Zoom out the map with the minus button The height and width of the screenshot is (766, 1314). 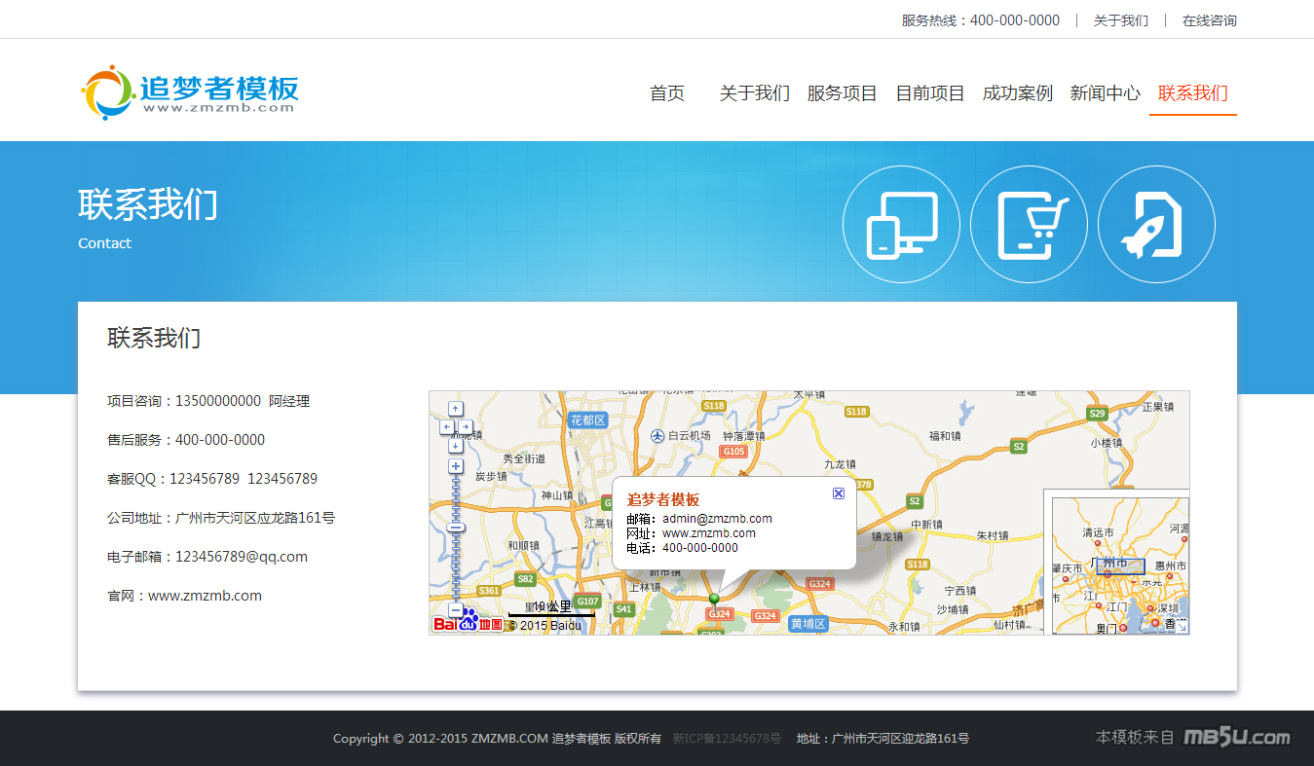[456, 609]
